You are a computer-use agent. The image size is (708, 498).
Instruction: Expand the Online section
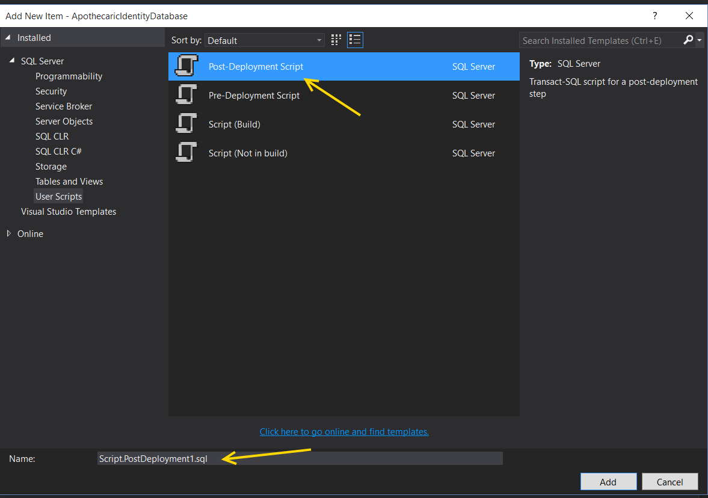click(x=8, y=233)
